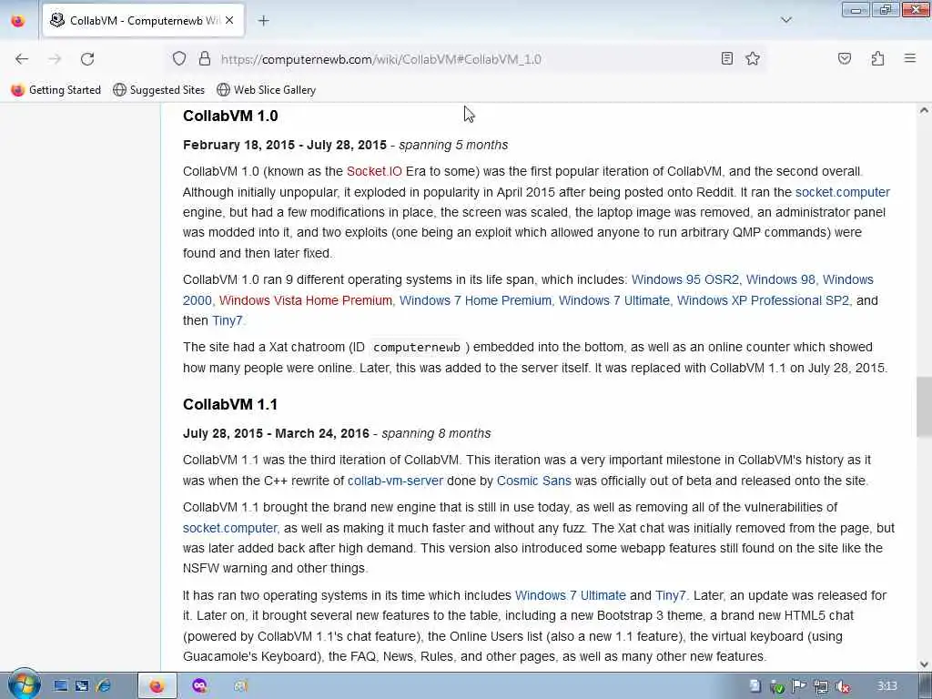The height and width of the screenshot is (699, 932).
Task: Open Suggested Sites bookmark
Action: [x=158, y=90]
